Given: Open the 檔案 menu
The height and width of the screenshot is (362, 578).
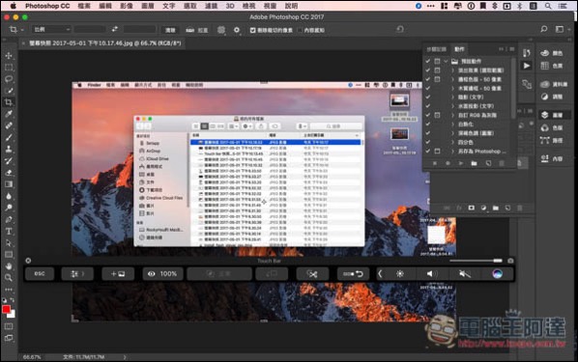Looking at the screenshot, I should (84, 6).
